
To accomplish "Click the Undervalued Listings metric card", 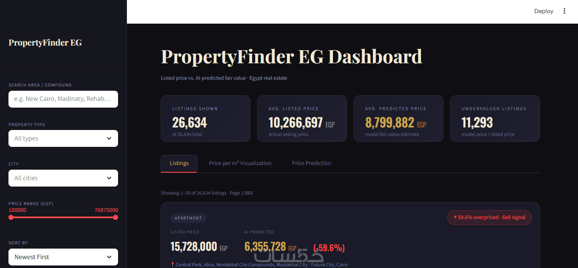I will (x=495, y=119).
